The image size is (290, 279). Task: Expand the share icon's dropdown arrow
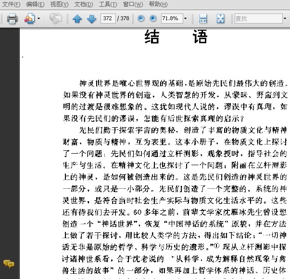[38, 19]
